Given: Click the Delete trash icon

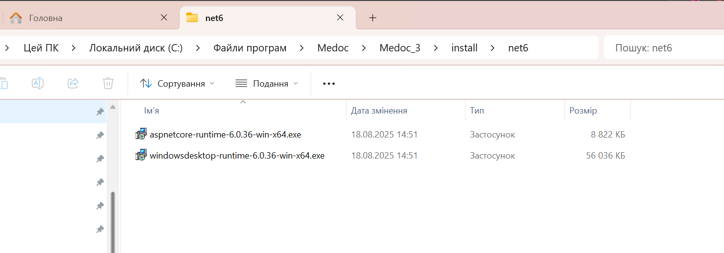Looking at the screenshot, I should [108, 83].
